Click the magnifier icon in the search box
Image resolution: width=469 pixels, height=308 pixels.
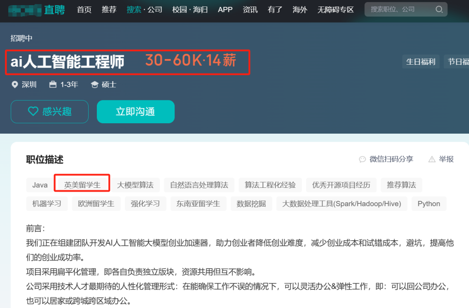tap(439, 9)
